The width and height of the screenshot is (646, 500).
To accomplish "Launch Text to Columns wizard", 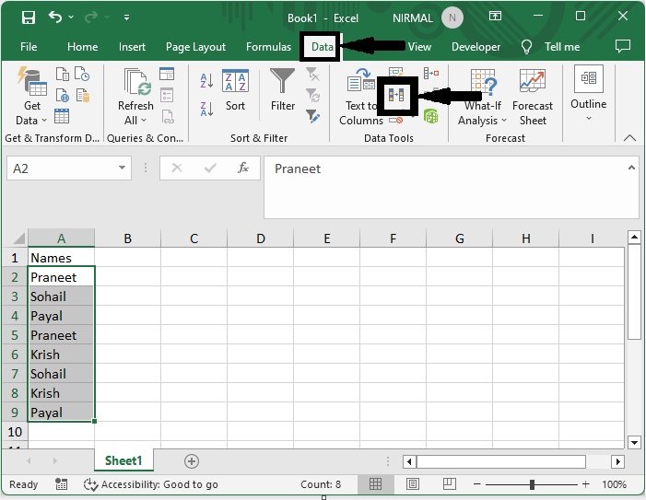I will [360, 97].
